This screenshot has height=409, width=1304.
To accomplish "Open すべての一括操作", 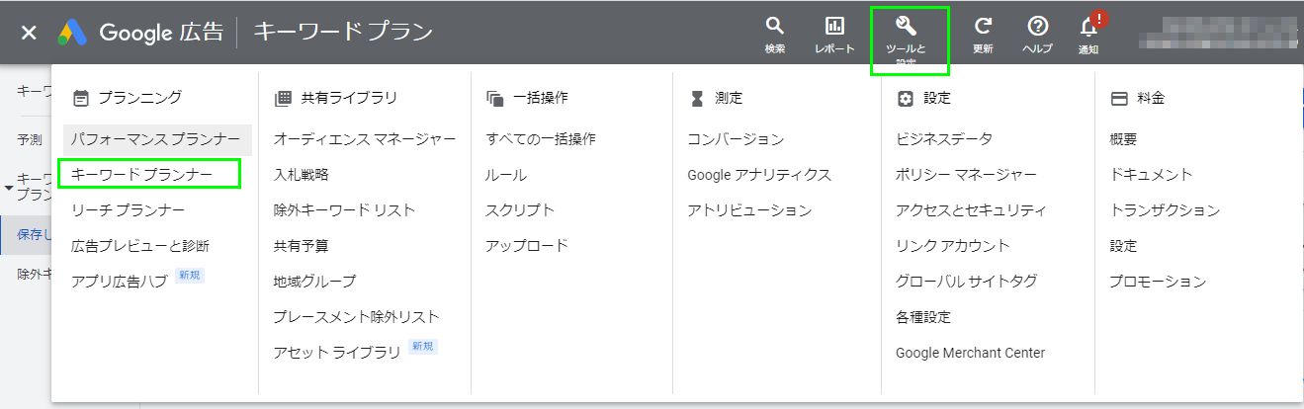I will click(541, 139).
